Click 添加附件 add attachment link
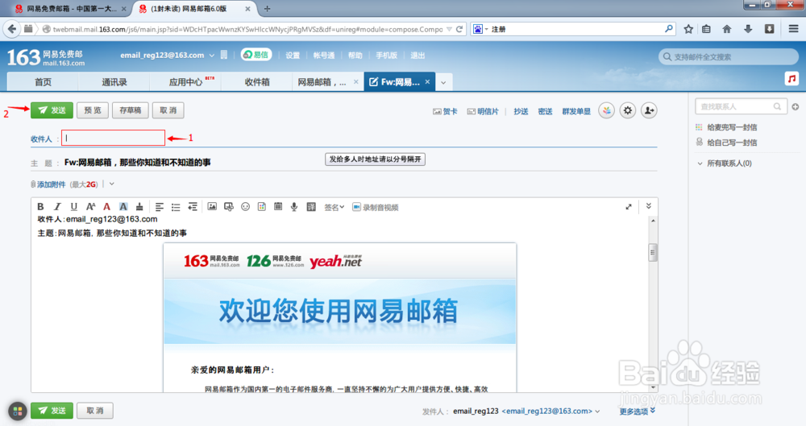The height and width of the screenshot is (426, 806). pos(51,184)
